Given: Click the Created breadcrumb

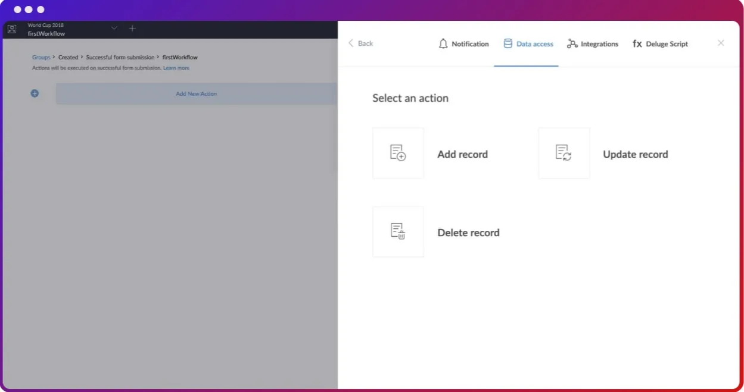Looking at the screenshot, I should [68, 58].
